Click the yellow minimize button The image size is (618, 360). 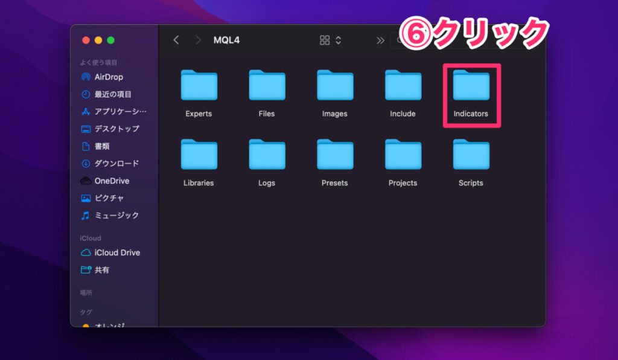coord(98,40)
